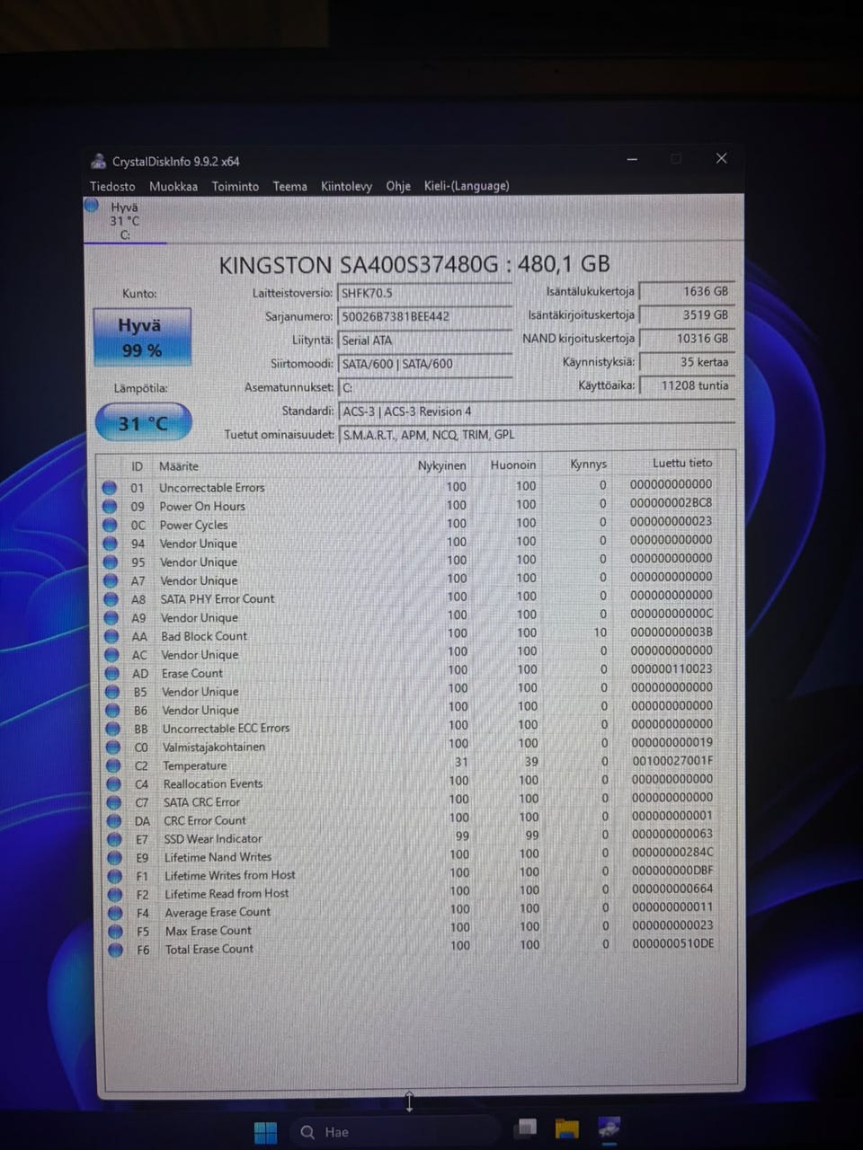Click the Sarjanumero field 50026B7381BEE442
The width and height of the screenshot is (863, 1150).
click(424, 316)
